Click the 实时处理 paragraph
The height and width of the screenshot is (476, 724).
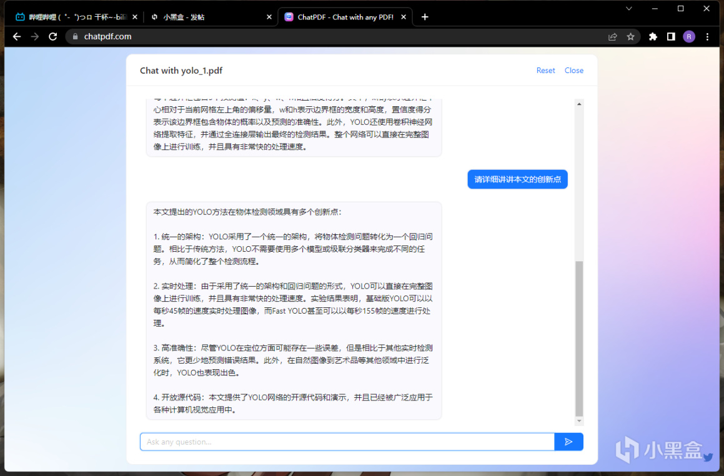click(293, 305)
